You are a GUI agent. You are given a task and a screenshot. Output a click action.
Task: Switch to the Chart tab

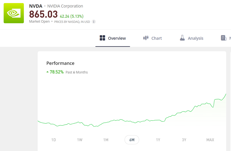point(153,38)
